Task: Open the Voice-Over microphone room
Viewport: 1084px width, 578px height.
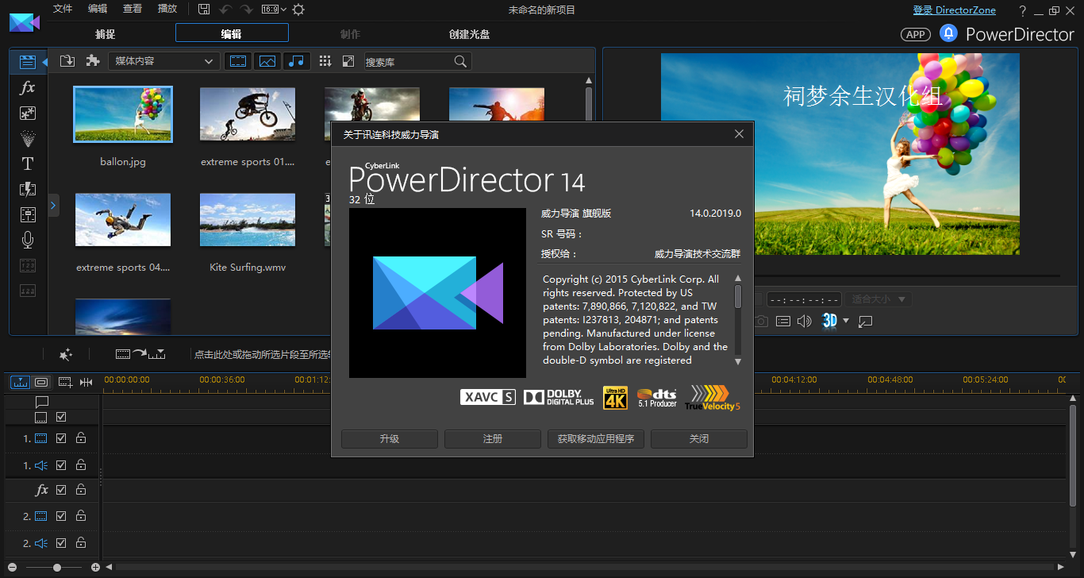Action: [28, 240]
